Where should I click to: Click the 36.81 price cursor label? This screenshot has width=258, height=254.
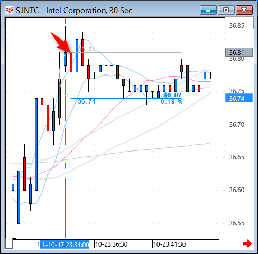[239, 52]
